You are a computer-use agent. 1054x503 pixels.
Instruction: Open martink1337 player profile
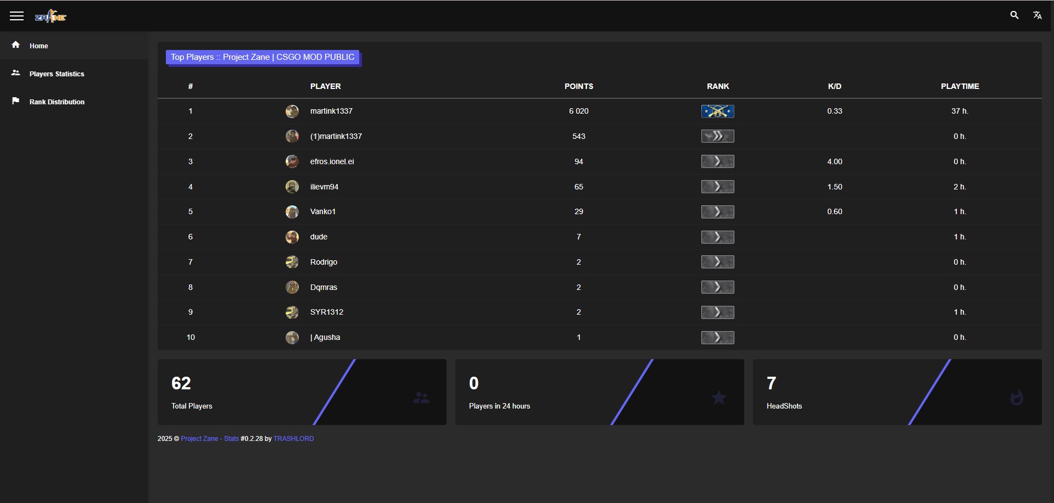point(331,111)
